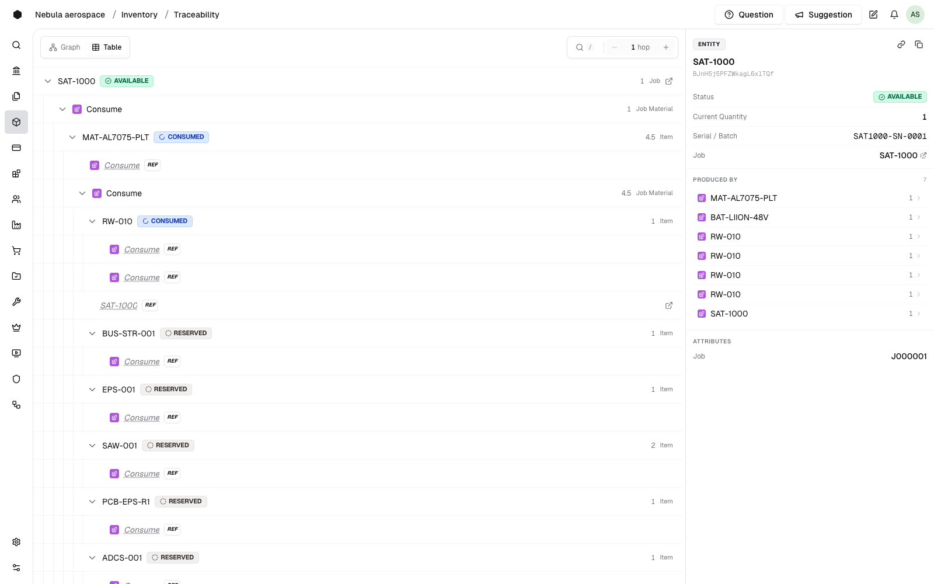This screenshot has height=584, width=934.
Task: Go to the Inventory breadcrumb
Action: 140,15
